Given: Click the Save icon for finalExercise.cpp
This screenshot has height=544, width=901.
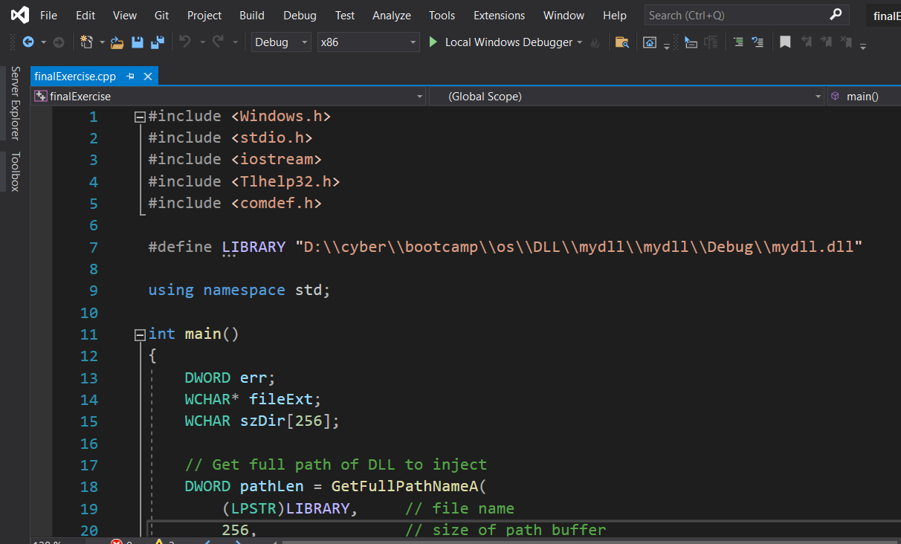Looking at the screenshot, I should 138,42.
